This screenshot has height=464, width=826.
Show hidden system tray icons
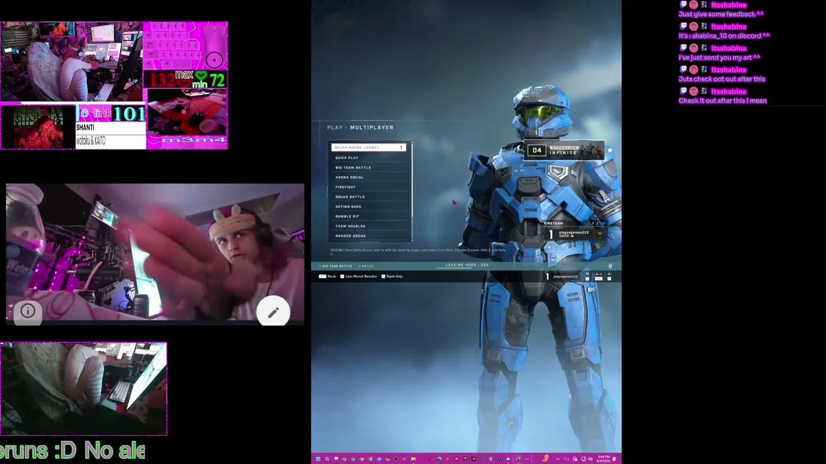tap(558, 459)
